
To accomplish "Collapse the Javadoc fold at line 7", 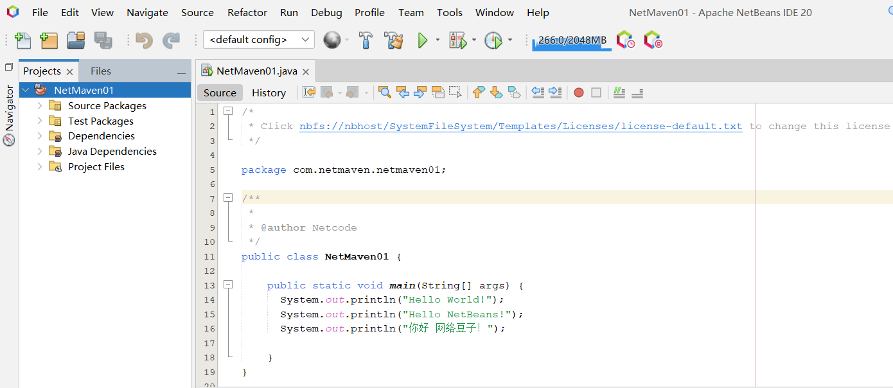I will [227, 198].
